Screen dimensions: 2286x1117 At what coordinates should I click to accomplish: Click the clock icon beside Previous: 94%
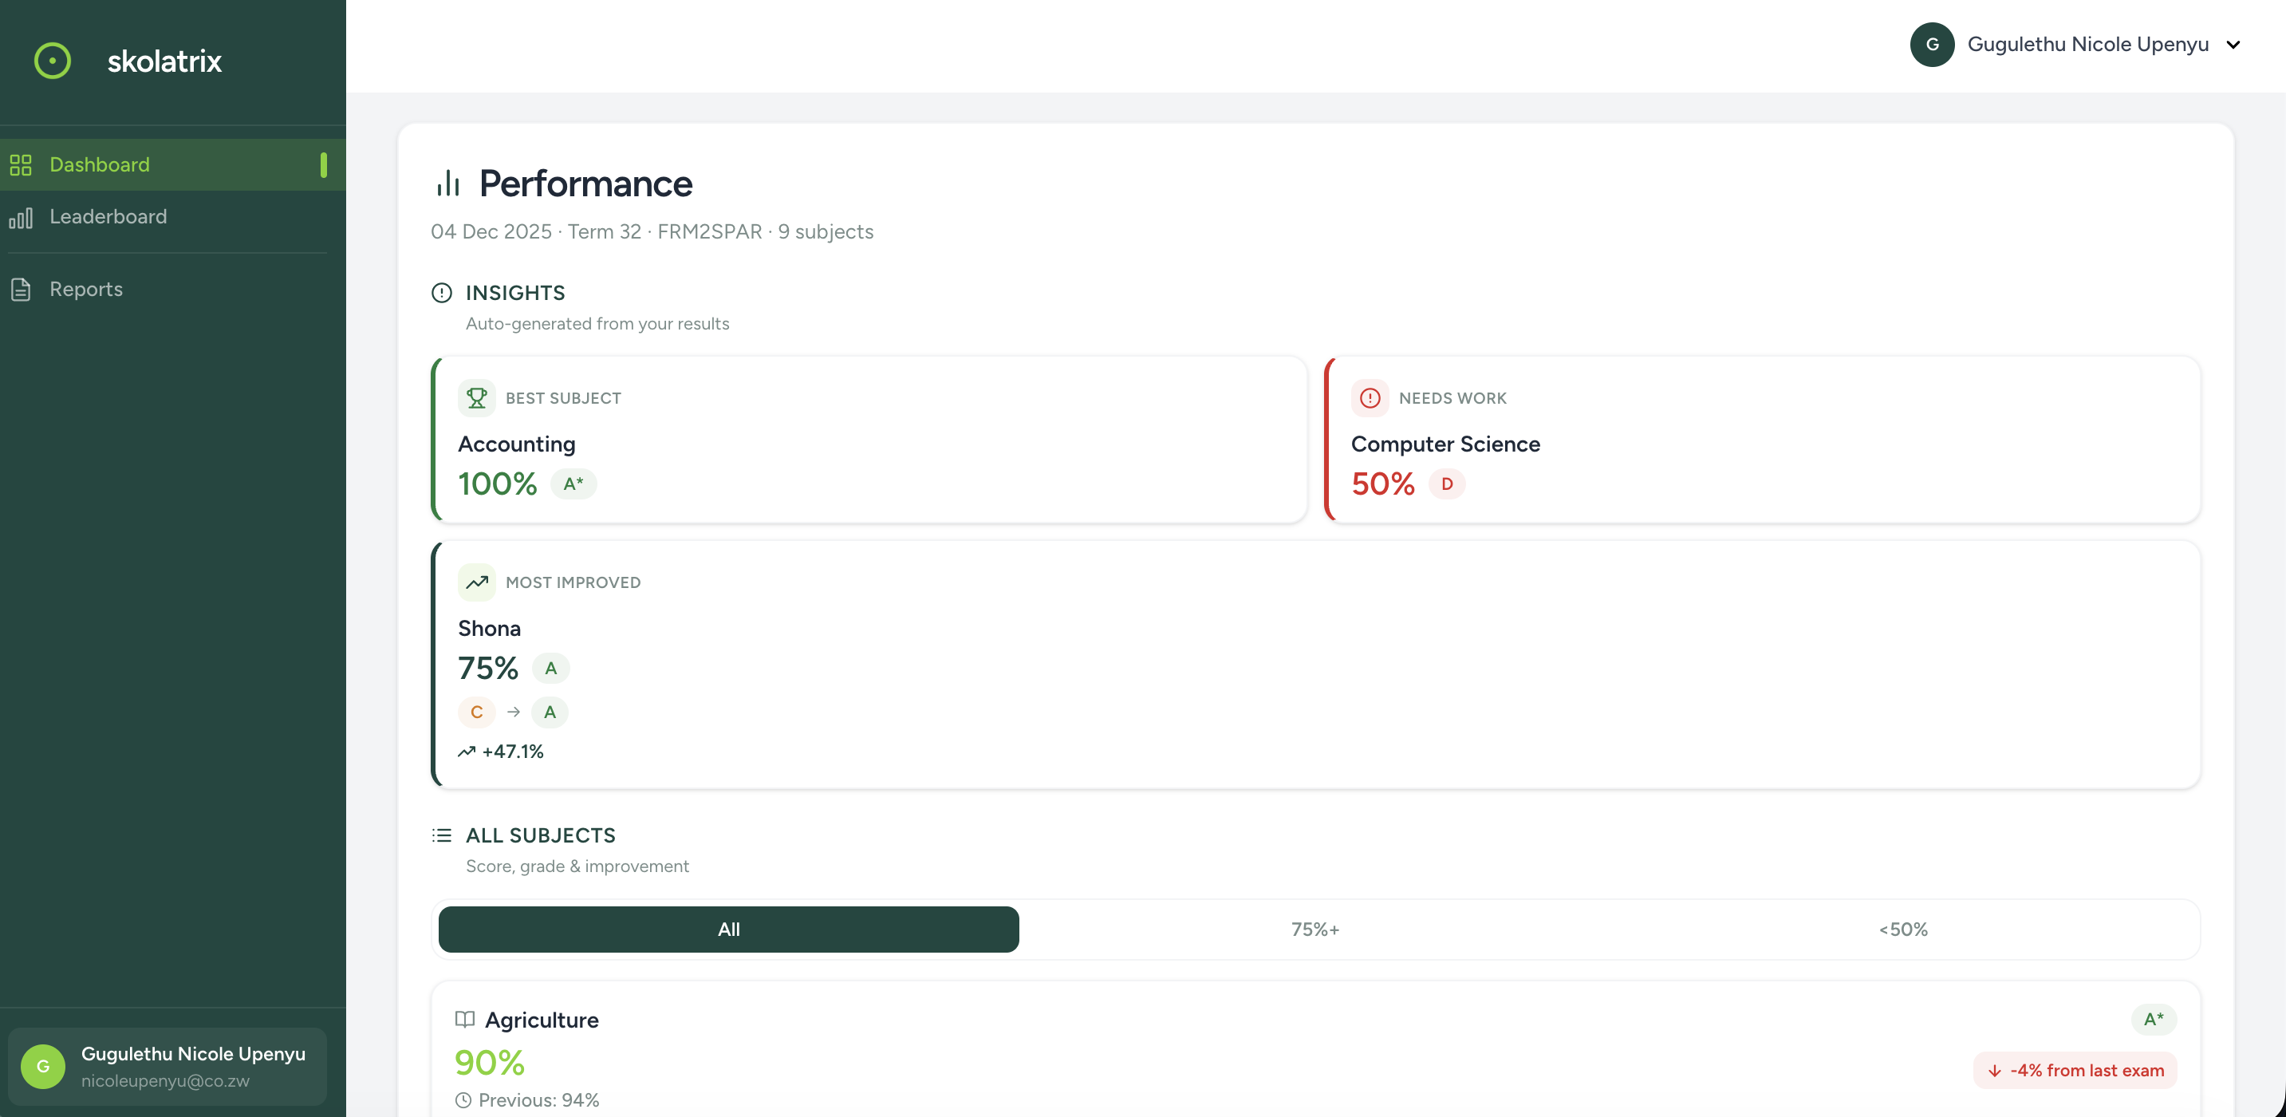point(463,1100)
